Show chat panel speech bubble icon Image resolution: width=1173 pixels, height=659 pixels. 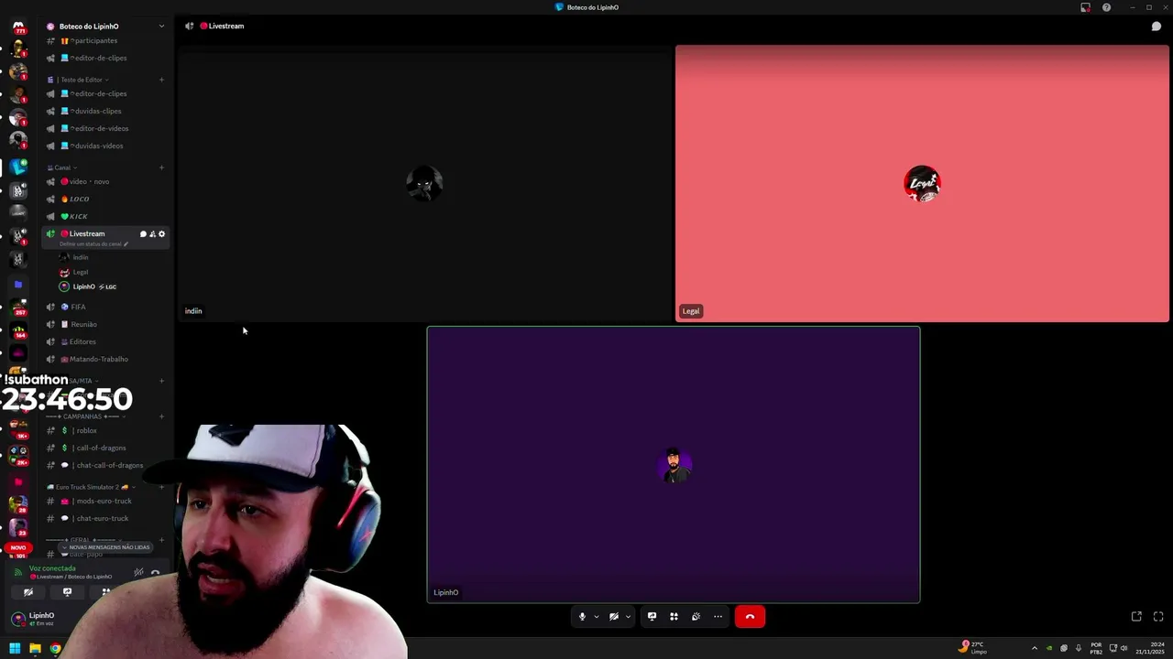point(1157,26)
